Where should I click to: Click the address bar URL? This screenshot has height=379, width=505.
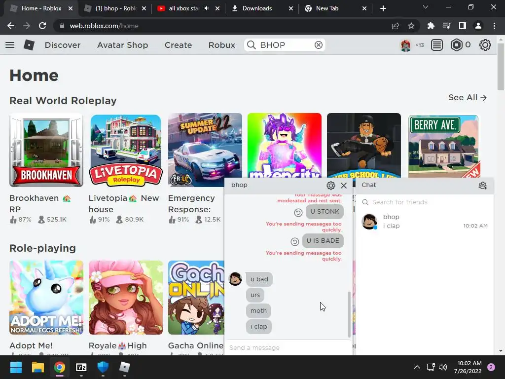tap(104, 26)
